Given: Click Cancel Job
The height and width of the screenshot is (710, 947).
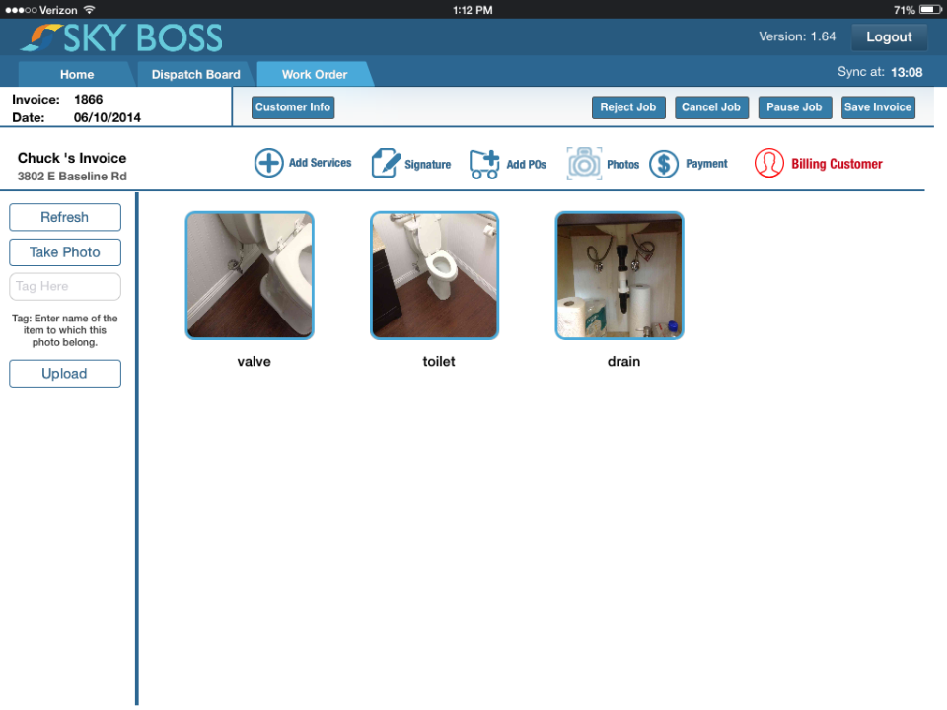Looking at the screenshot, I should pyautogui.click(x=711, y=106).
